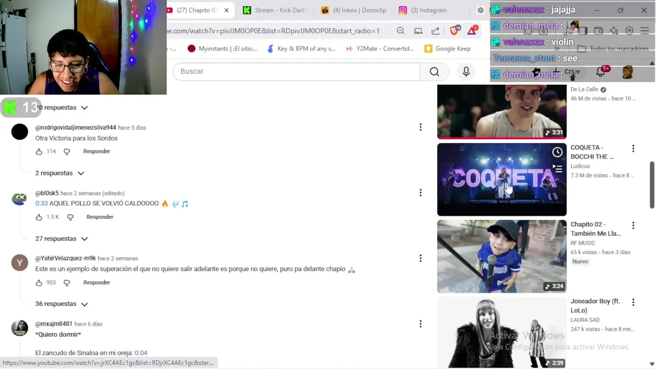Click the YouTube search magnifier button
The width and height of the screenshot is (656, 369).
coord(434,72)
